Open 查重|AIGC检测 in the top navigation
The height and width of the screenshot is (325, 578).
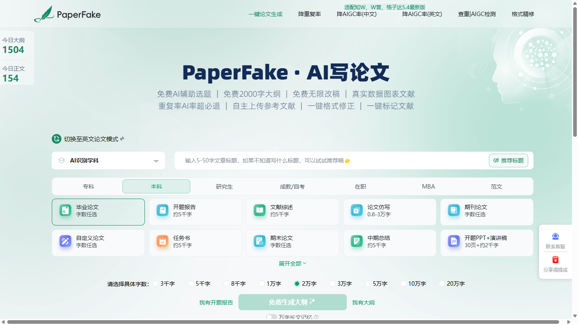(477, 14)
